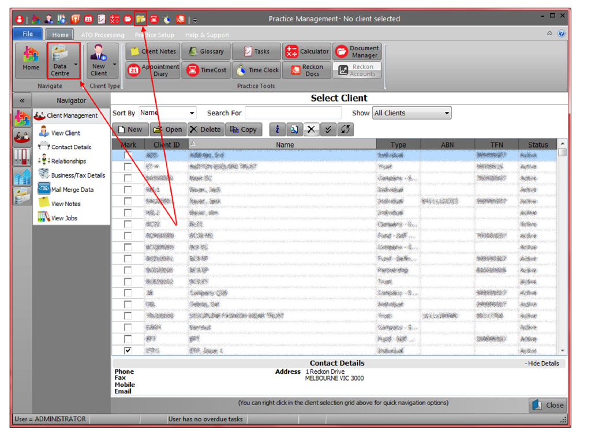
Task: Click the Reckon Accounts ribbon button
Action: (357, 70)
